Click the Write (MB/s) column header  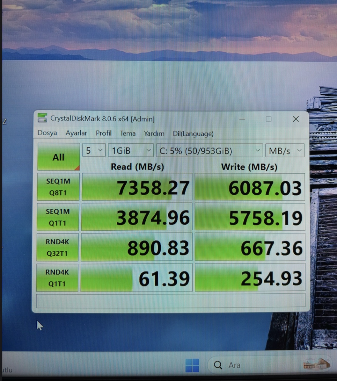(x=249, y=167)
